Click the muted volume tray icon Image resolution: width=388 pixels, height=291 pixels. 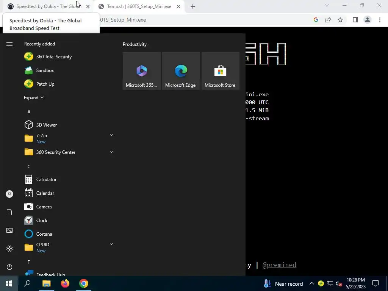[339, 283]
